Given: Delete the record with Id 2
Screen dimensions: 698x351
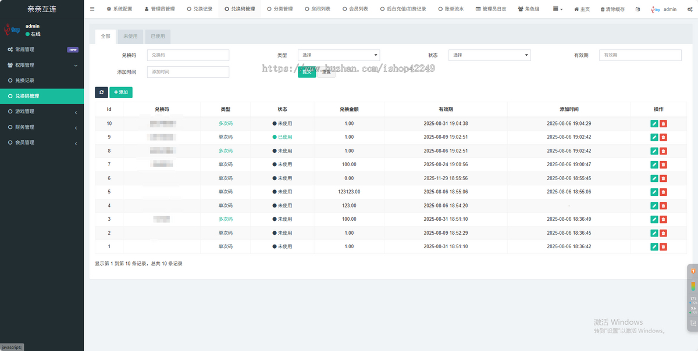Looking at the screenshot, I should 663,233.
